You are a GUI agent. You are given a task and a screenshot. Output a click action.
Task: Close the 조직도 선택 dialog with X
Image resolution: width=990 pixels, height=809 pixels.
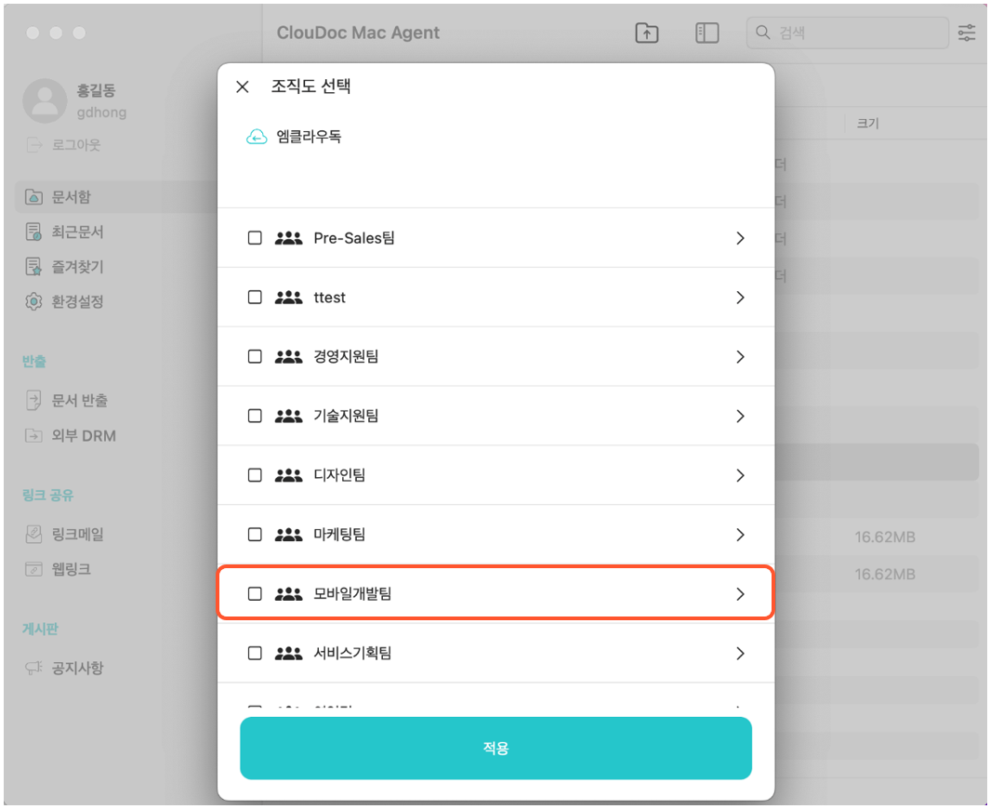pyautogui.click(x=243, y=86)
